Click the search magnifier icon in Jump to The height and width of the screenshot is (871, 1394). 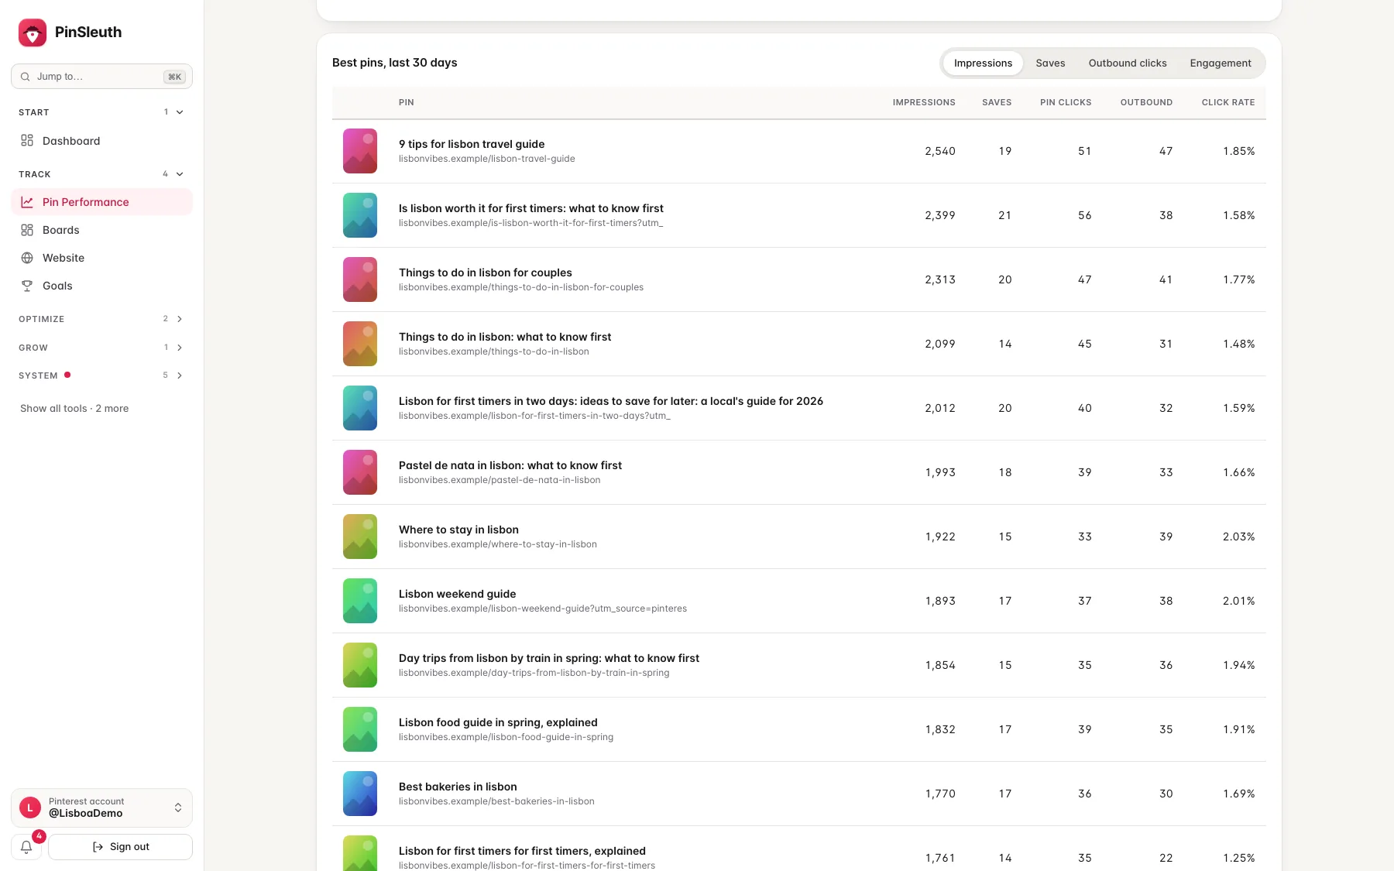pyautogui.click(x=26, y=77)
